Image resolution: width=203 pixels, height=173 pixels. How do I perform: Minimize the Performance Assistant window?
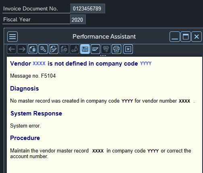[175, 37]
